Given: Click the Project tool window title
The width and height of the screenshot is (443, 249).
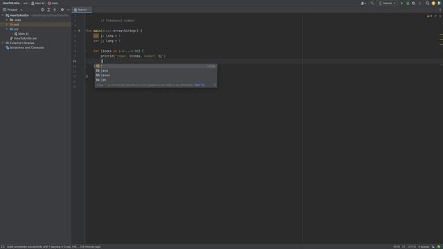Looking at the screenshot, I should [12, 10].
